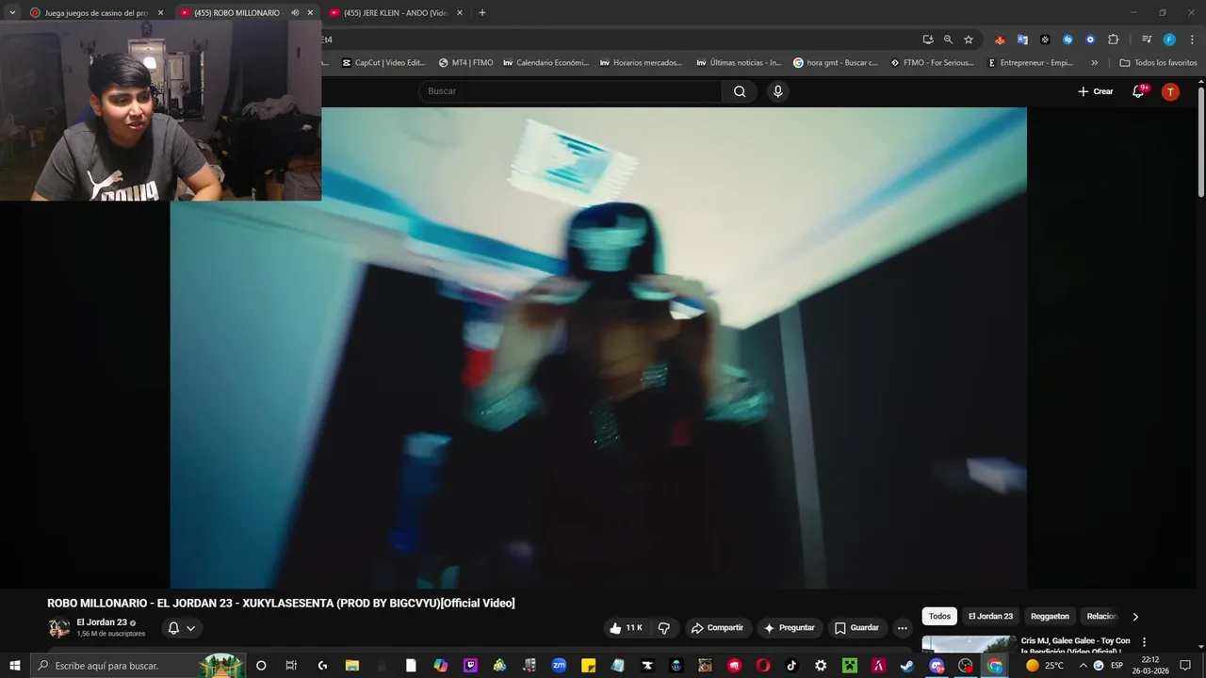Open File Explorer from the taskbar

coord(351,666)
